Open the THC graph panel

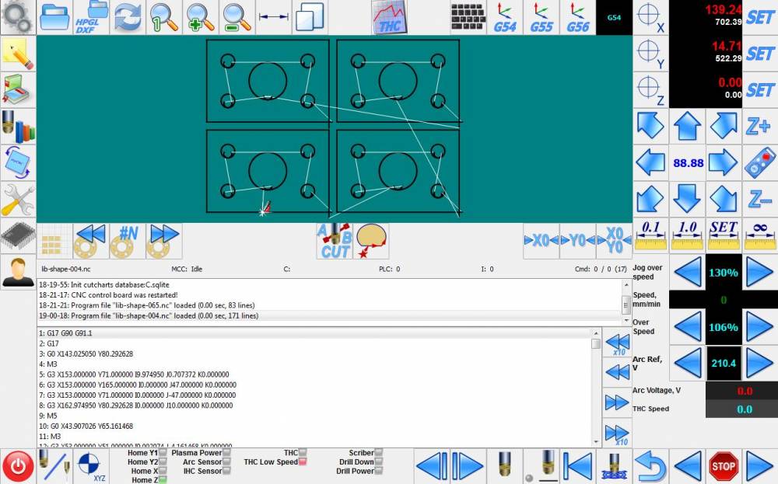pyautogui.click(x=388, y=17)
